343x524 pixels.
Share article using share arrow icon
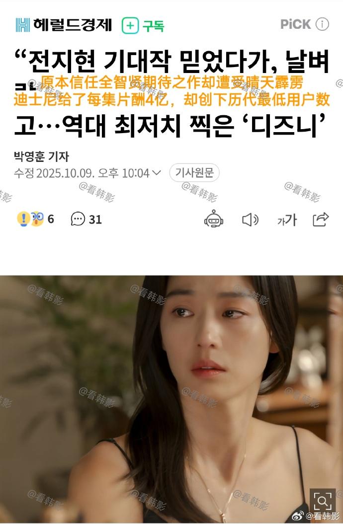[x=321, y=219]
